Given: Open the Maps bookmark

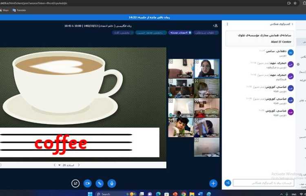Looking at the screenshot, I should (x=4, y=10).
